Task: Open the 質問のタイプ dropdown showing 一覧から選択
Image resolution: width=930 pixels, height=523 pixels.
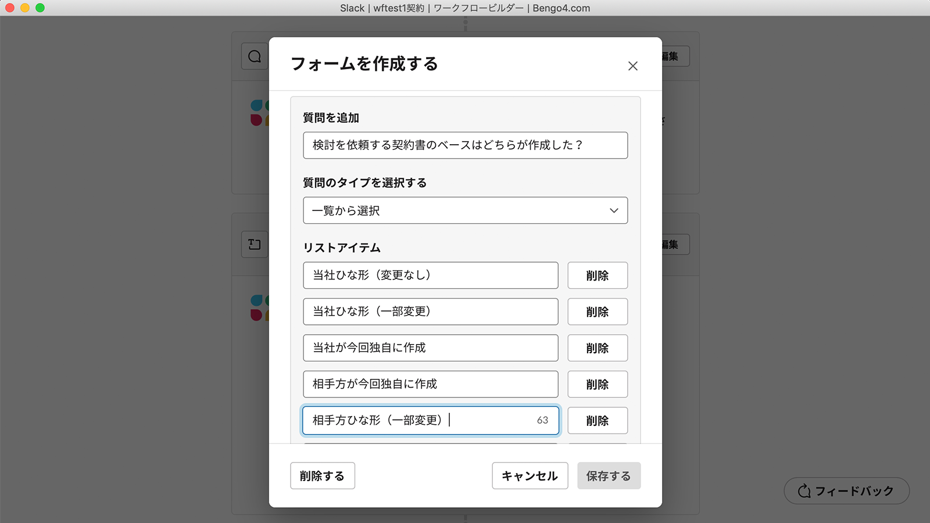Action: tap(465, 210)
